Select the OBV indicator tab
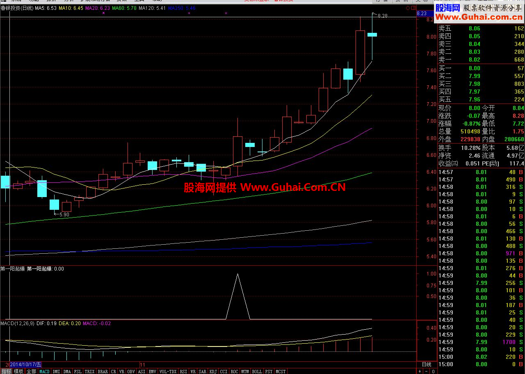The height and width of the screenshot is (374, 525). click(131, 371)
